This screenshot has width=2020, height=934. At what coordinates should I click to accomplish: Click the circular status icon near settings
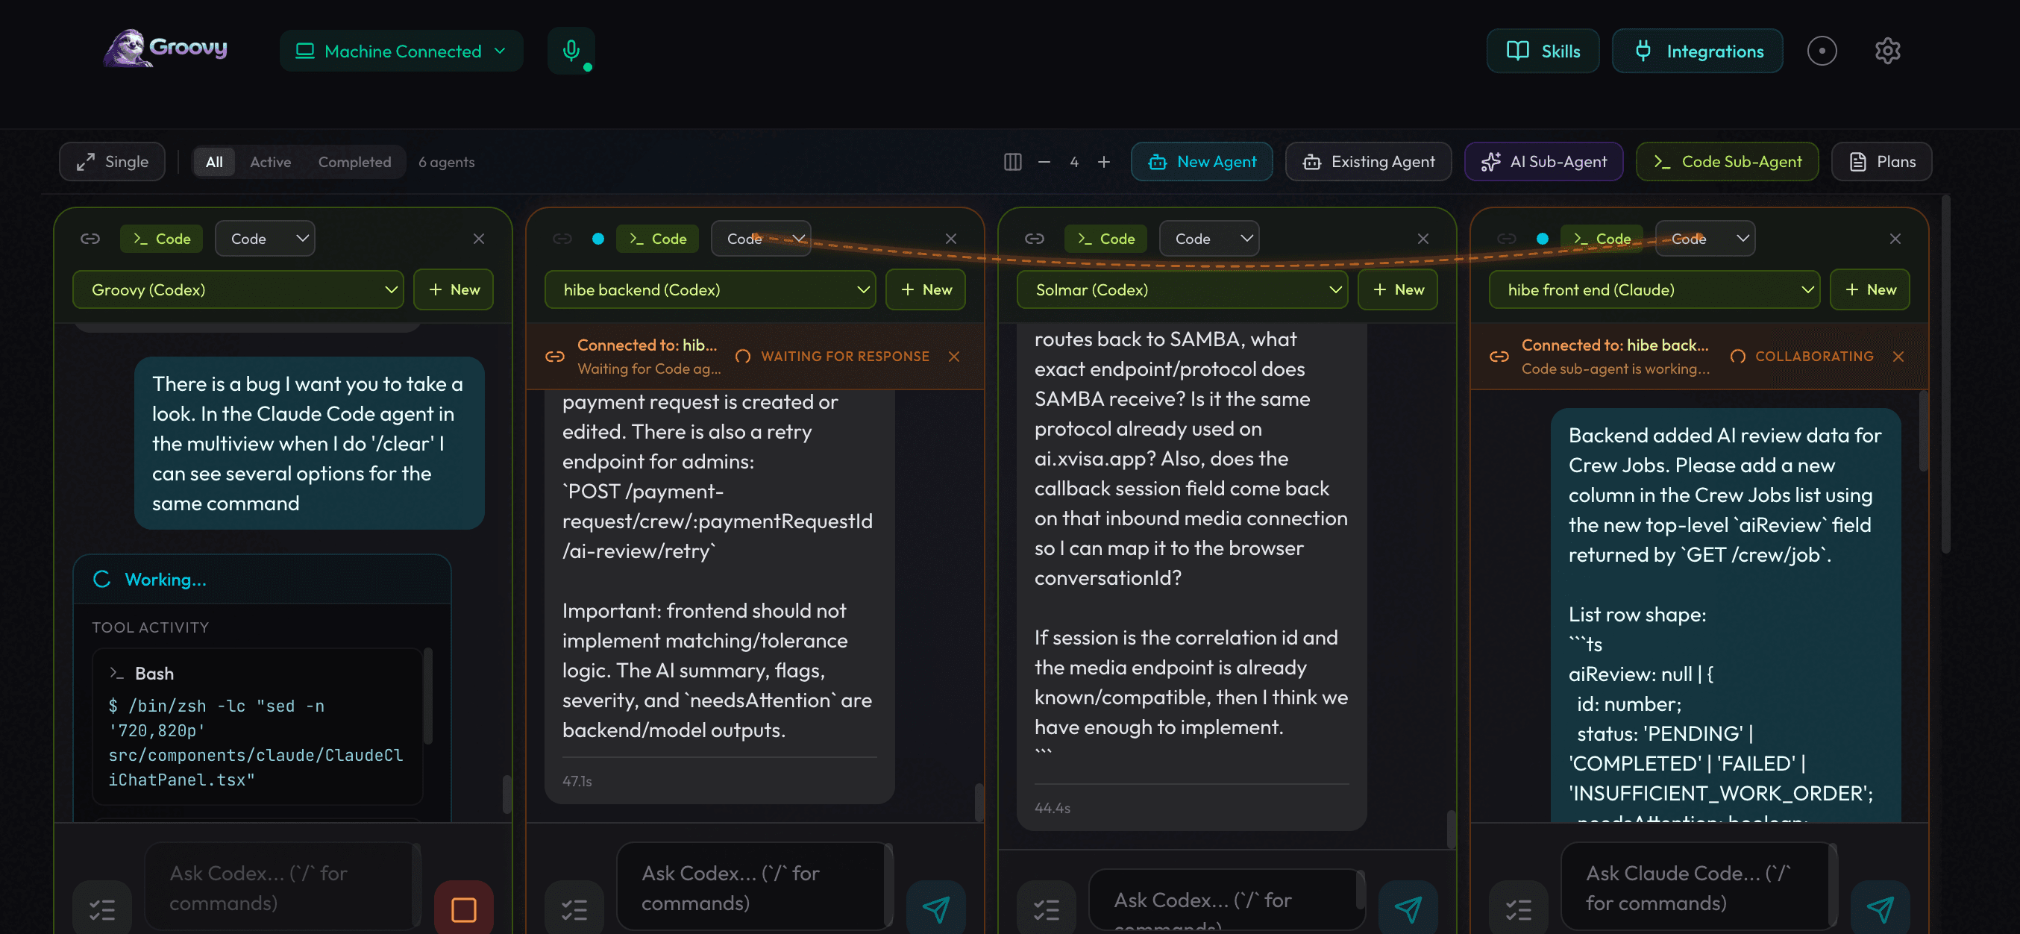(1822, 51)
